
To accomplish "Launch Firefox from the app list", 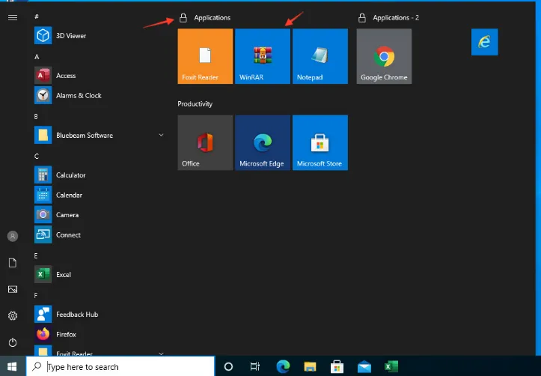I will [100, 334].
